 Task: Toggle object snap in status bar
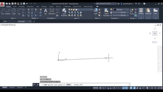[x=126, y=88]
